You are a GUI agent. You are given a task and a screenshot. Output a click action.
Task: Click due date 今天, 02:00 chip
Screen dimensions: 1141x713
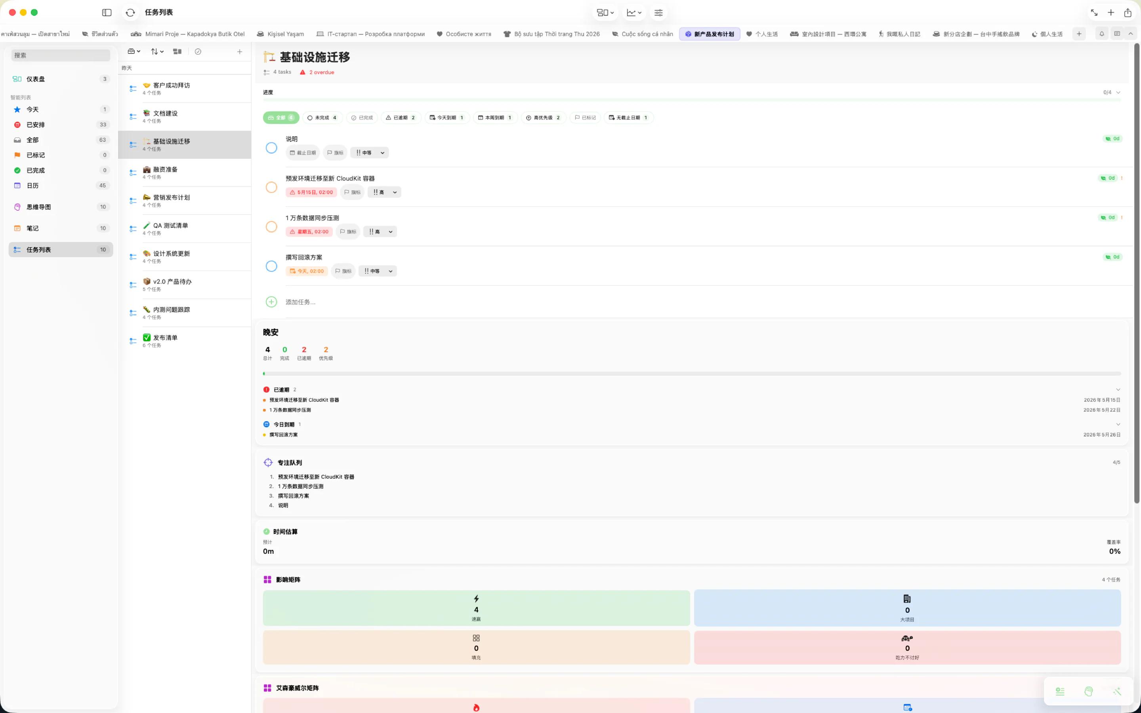tap(307, 271)
